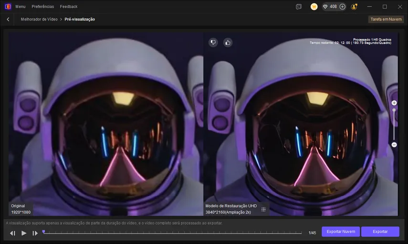This screenshot has height=244, width=408.
Task: Click the Exportar Nuvem button
Action: pyautogui.click(x=340, y=232)
